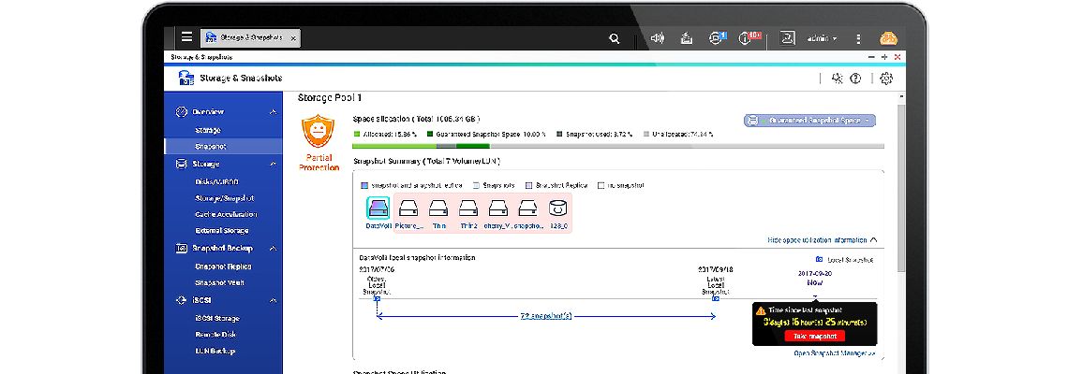Viewport: 1068px width, 374px height.
Task: Click the 72 snapshot(s) timeline link
Action: click(x=548, y=316)
